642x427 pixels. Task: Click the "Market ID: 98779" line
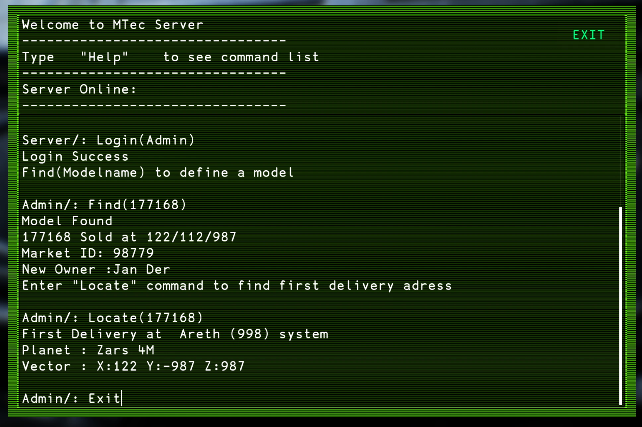88,253
